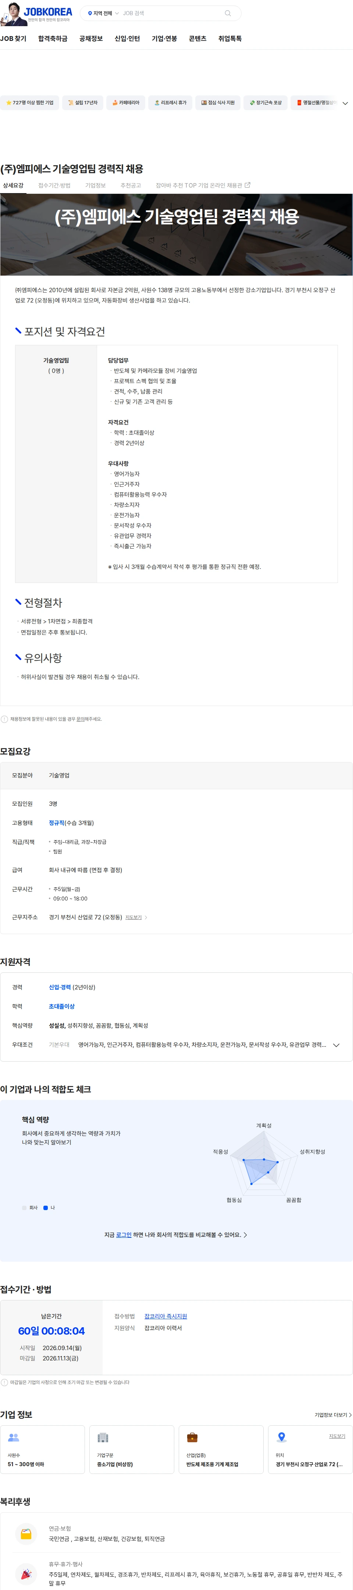353x1590 pixels.
Task: Open the JOBKOREA logo home link
Action: pyautogui.click(x=48, y=12)
